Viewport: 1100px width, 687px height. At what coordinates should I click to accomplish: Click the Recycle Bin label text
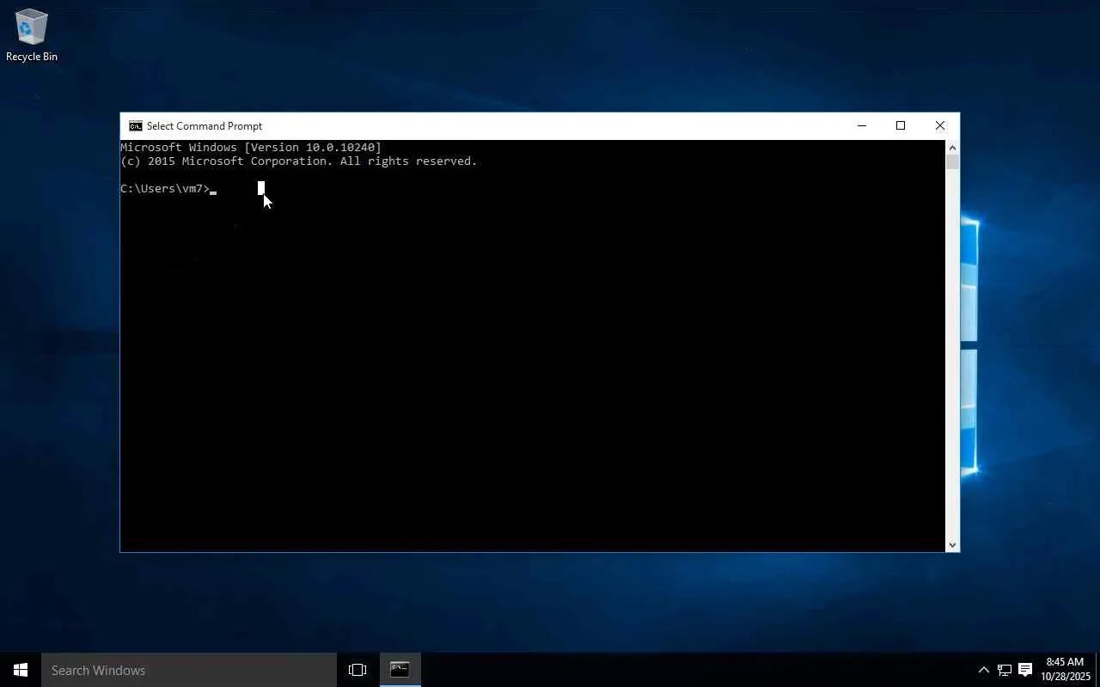click(32, 57)
